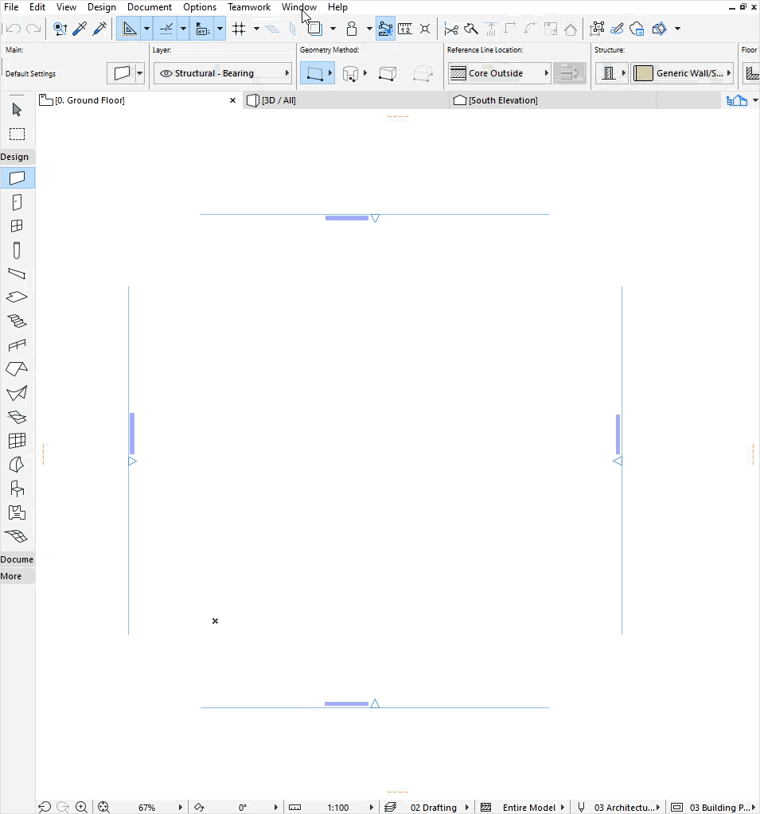This screenshot has height=814, width=760.
Task: Click the Curtain Wall tool
Action: pyautogui.click(x=17, y=441)
